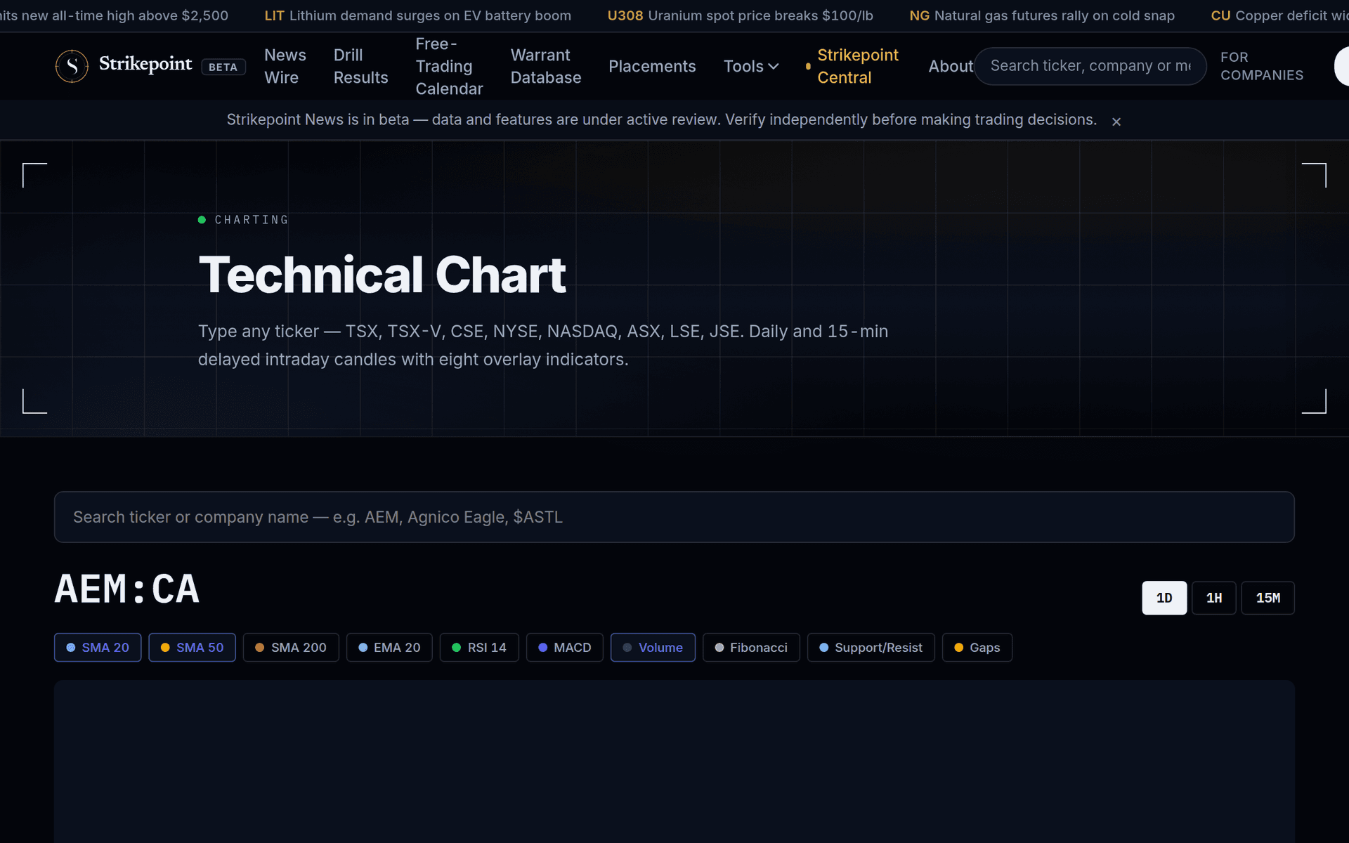This screenshot has height=843, width=1349.
Task: Select the 1D timeframe
Action: point(1164,598)
